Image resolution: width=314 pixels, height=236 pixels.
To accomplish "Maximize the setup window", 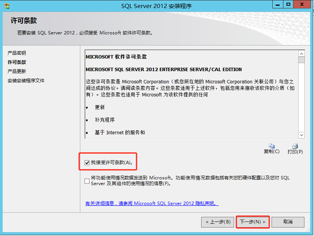I will (x=288, y=4).
